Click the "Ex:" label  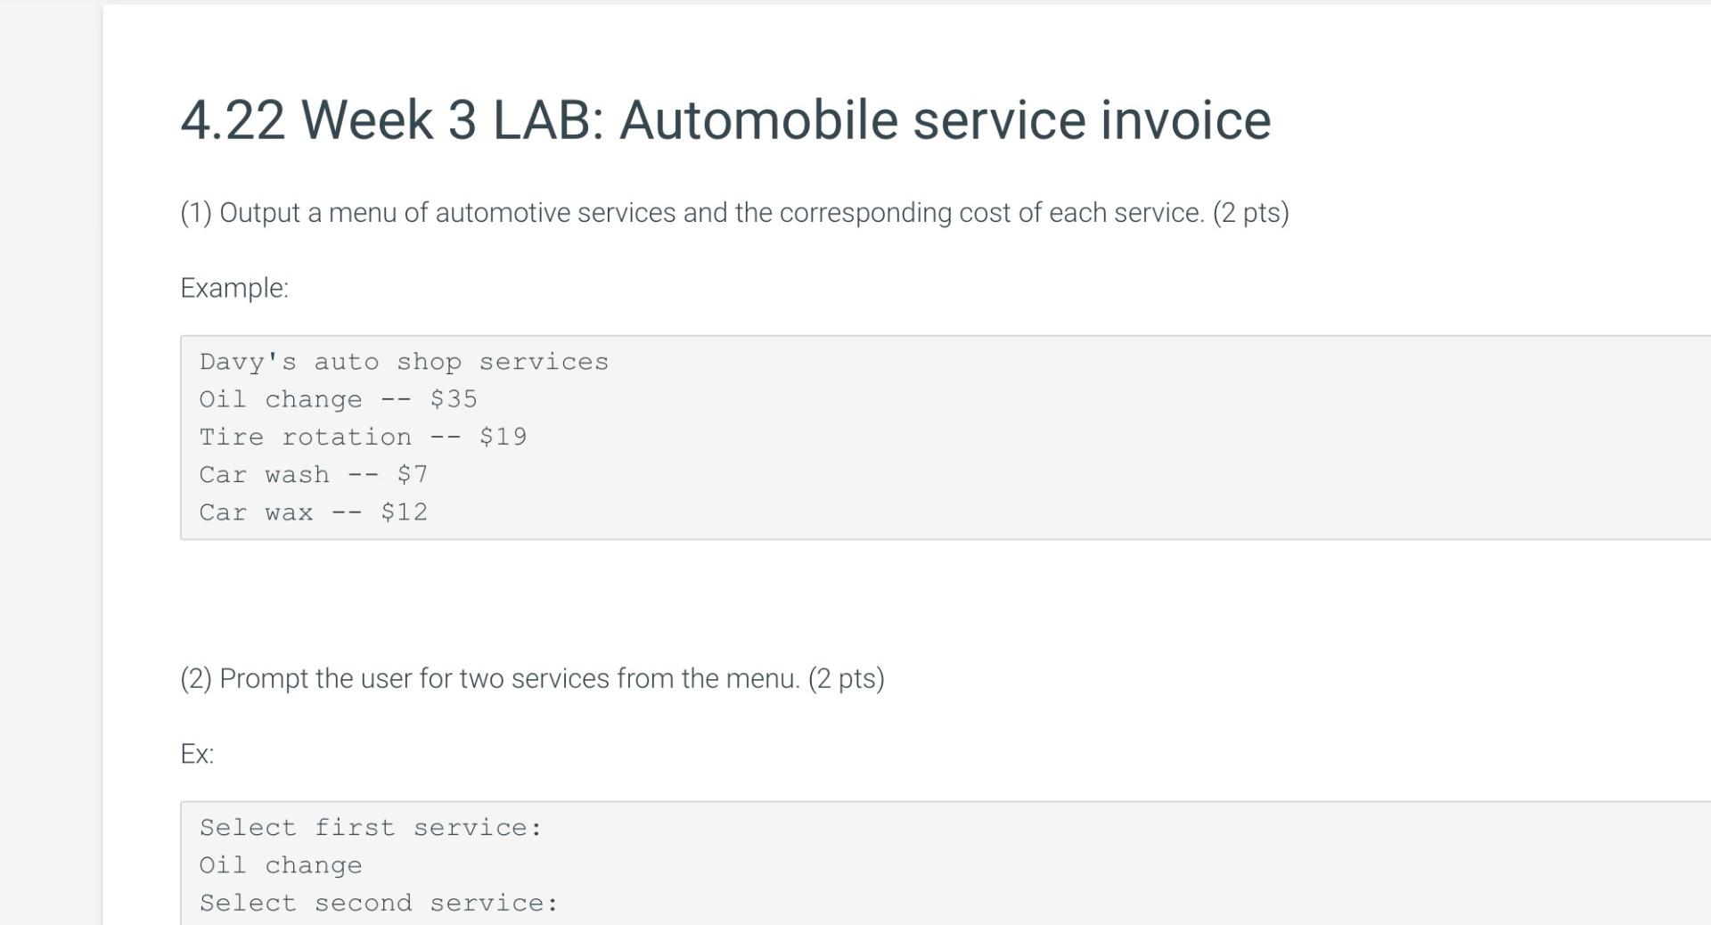[197, 754]
